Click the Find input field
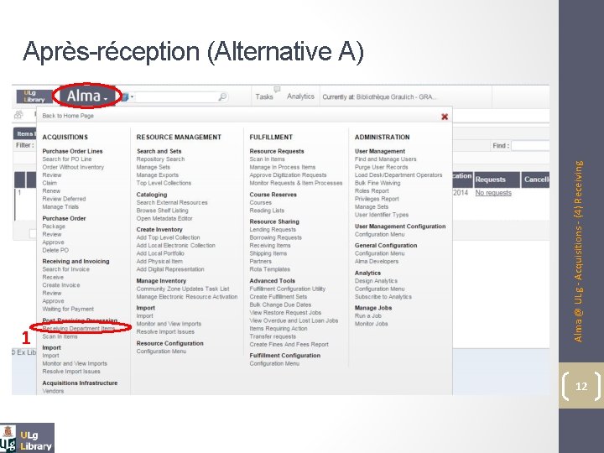Viewport: 604px width, 453px height. (530, 146)
